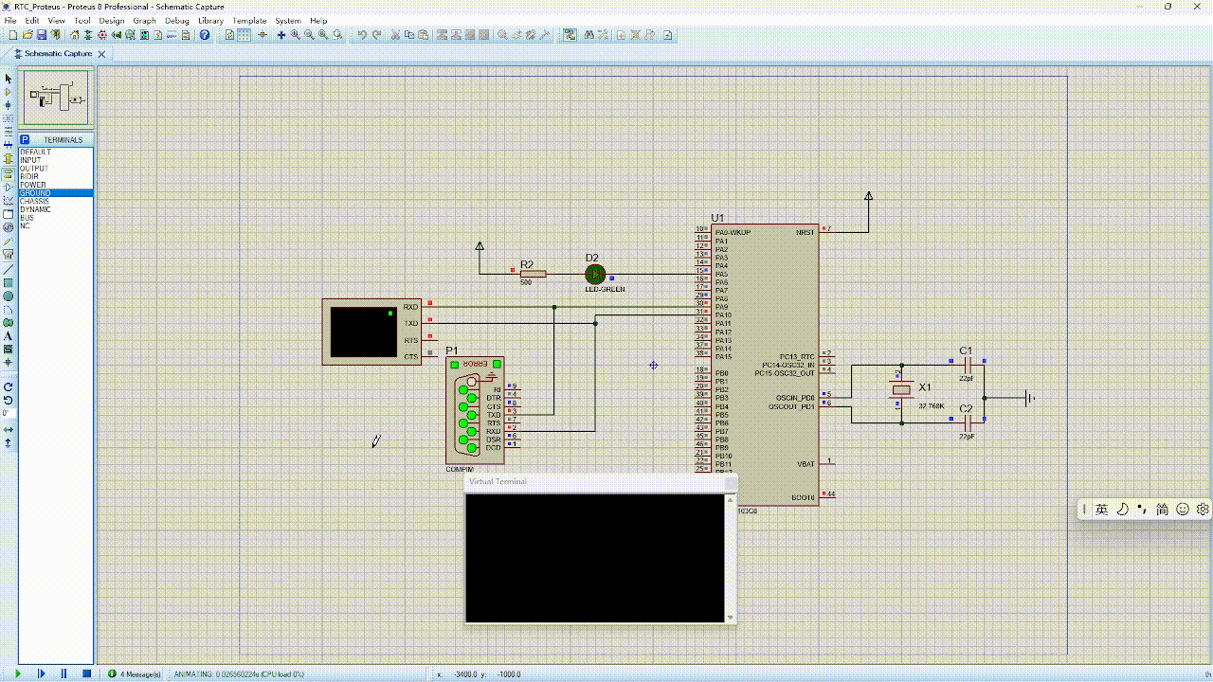
Task: Select the Component mode tool
Action: 9,92
